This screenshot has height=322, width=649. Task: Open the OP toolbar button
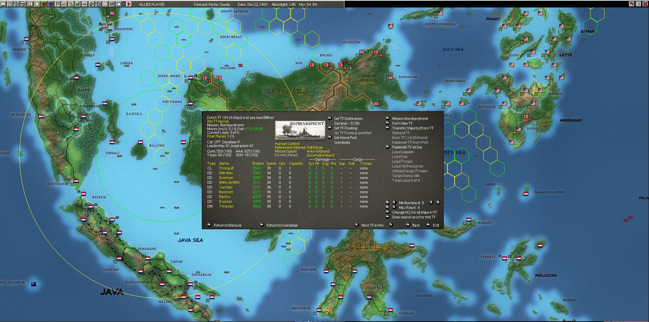coord(105,4)
